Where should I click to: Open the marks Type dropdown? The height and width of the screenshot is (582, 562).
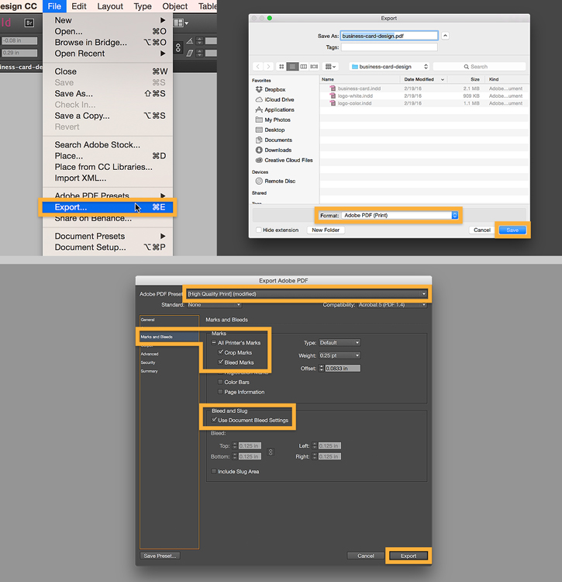pos(340,342)
